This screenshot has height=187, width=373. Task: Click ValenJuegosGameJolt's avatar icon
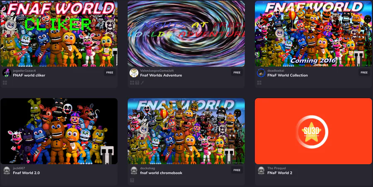pos(134,73)
